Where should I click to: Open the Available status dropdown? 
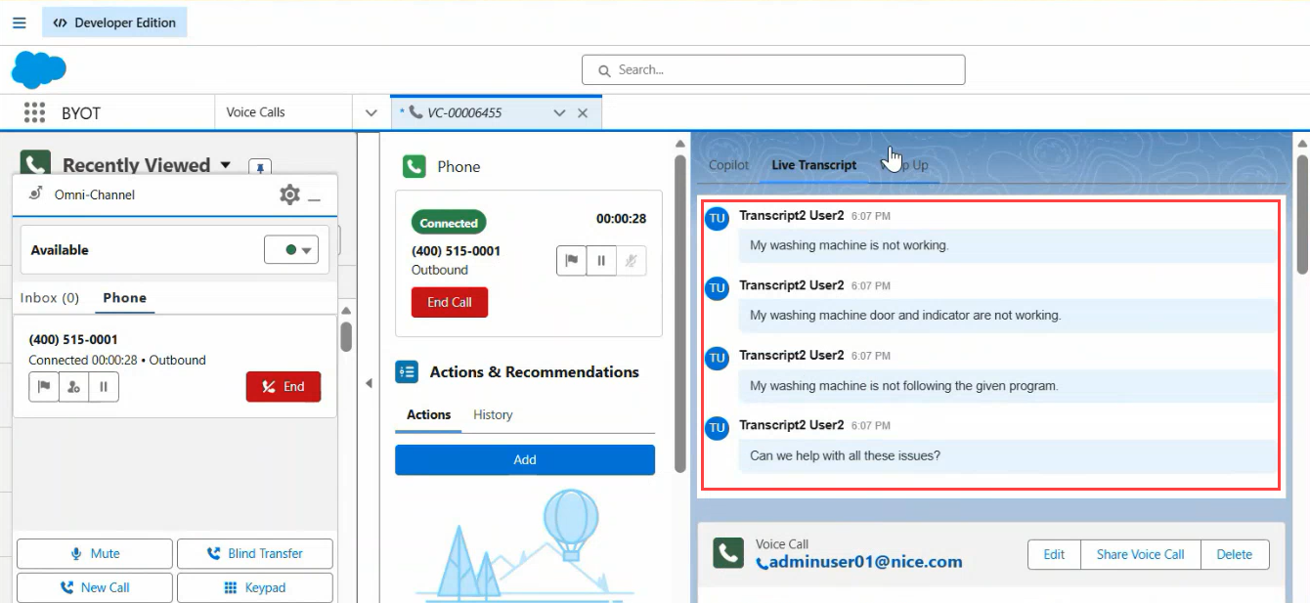pyautogui.click(x=291, y=250)
